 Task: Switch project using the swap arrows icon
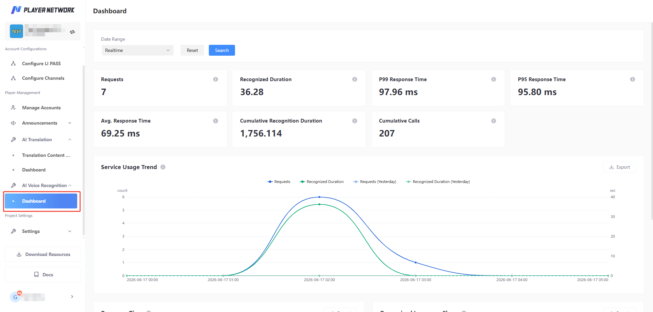tap(72, 32)
